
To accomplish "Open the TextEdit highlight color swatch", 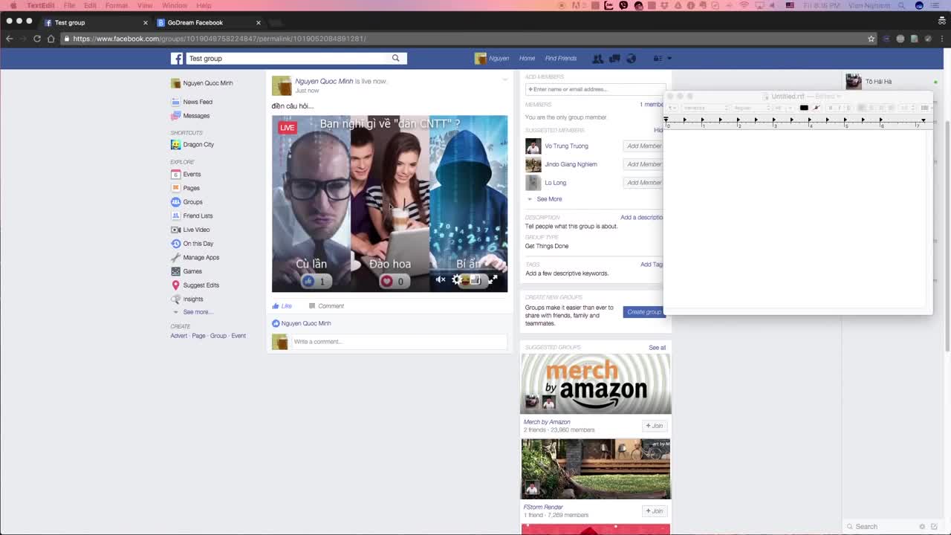I will pos(816,108).
